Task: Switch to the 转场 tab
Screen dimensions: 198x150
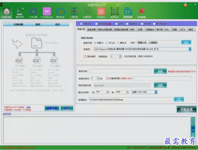Action: click(133, 30)
